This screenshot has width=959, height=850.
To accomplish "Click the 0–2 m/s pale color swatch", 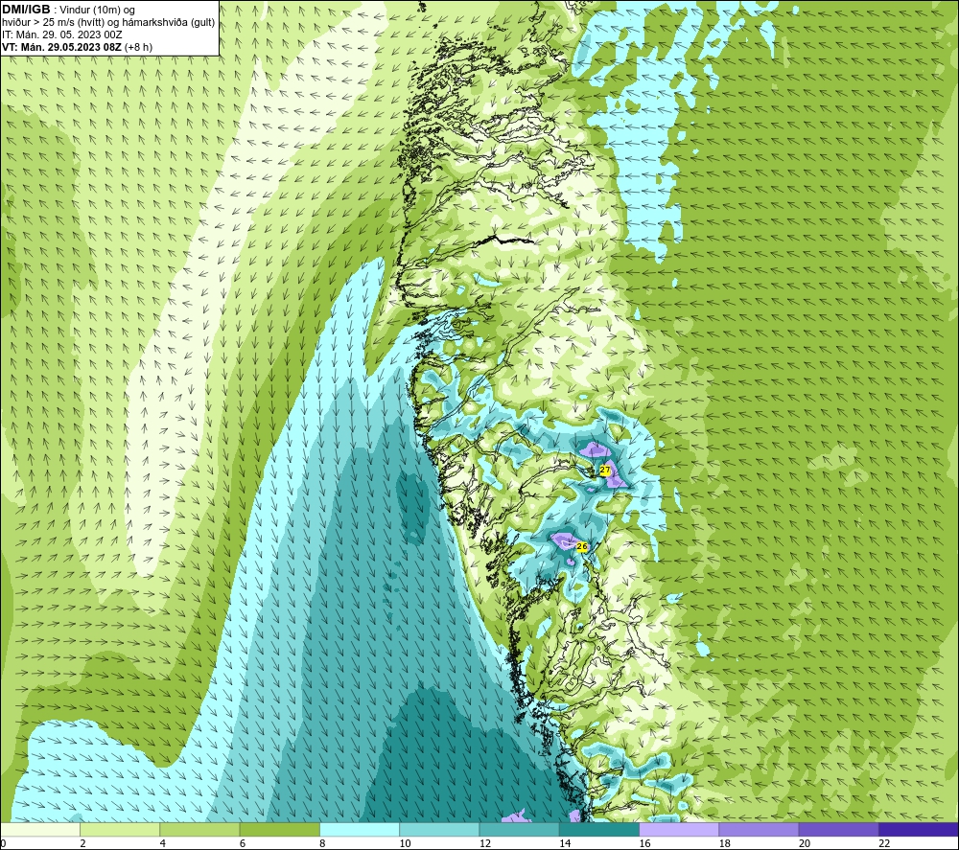I will pyautogui.click(x=40, y=829).
